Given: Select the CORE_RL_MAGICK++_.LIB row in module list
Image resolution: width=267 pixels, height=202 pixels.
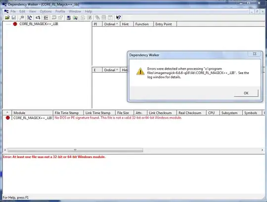Looking at the screenshot, I should [x=133, y=118].
